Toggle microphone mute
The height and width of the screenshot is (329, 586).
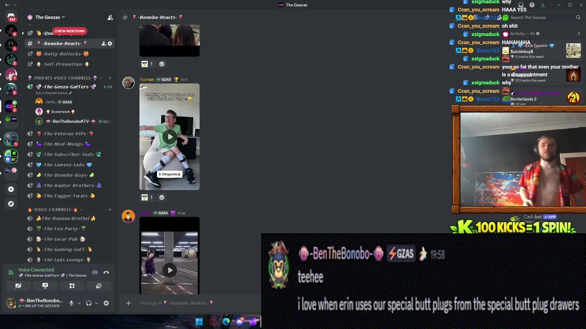tap(71, 303)
